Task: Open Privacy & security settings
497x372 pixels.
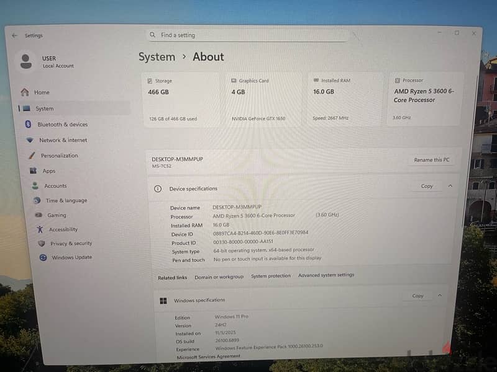Action: click(x=71, y=243)
